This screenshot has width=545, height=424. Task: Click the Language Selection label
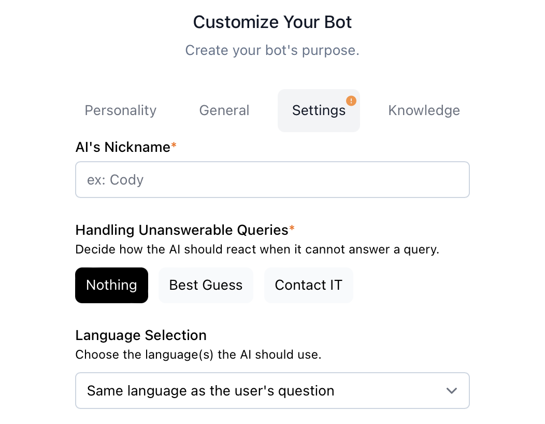[x=141, y=335]
